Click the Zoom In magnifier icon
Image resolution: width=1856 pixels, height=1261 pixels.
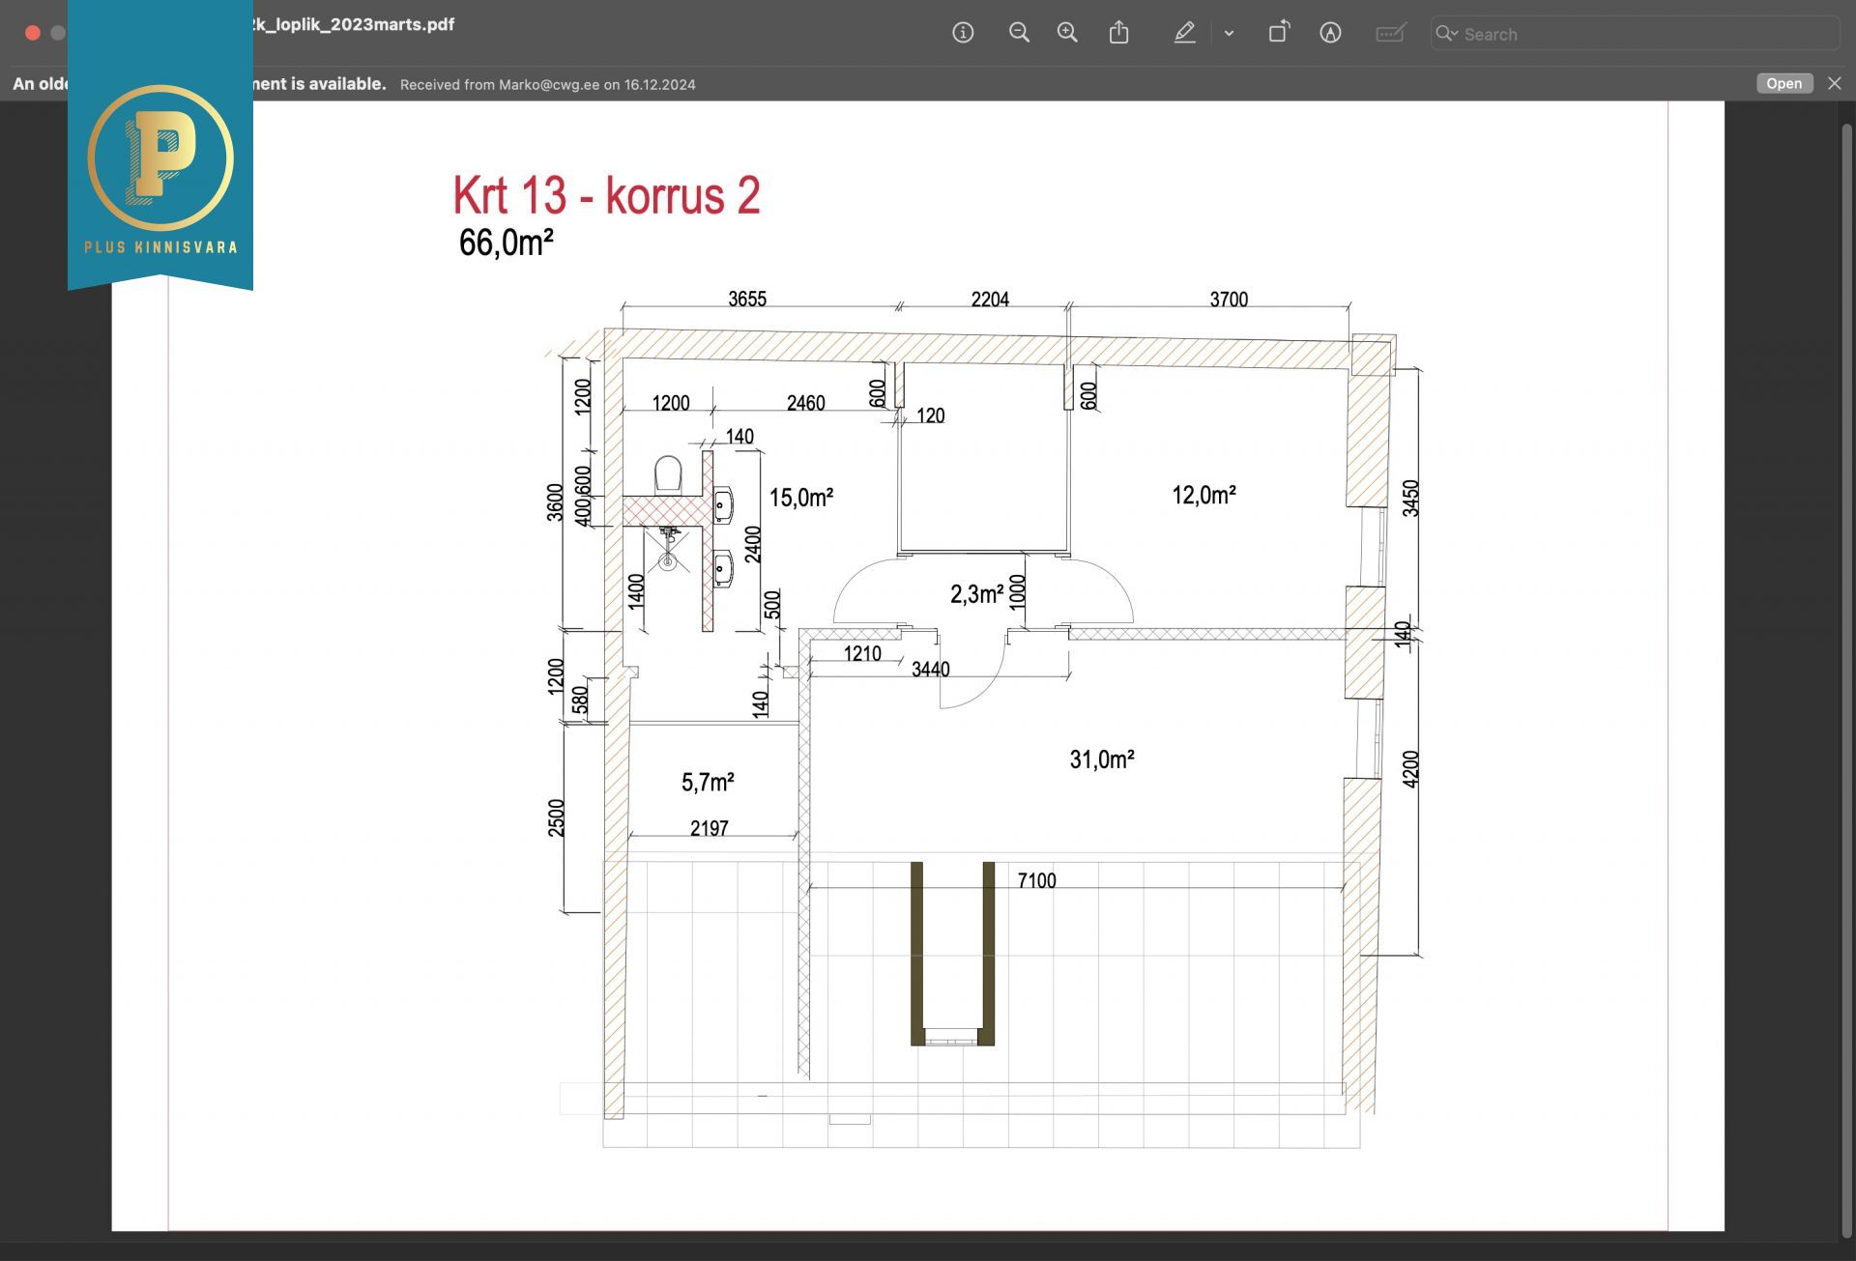click(x=1066, y=33)
